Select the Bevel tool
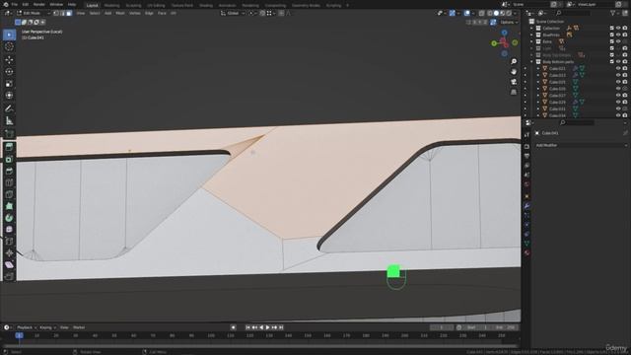The height and width of the screenshot is (355, 631). (9, 171)
